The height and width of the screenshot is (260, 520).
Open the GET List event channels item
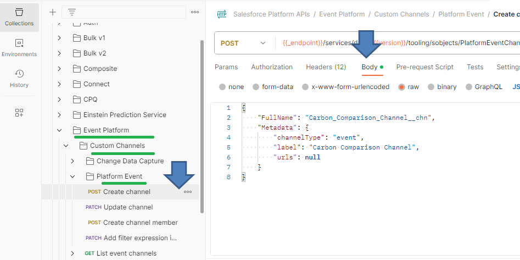pyautogui.click(x=121, y=253)
